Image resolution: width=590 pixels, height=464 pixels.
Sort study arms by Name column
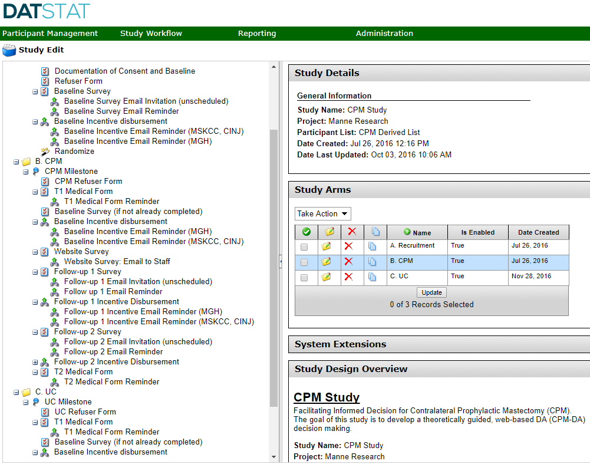click(417, 232)
